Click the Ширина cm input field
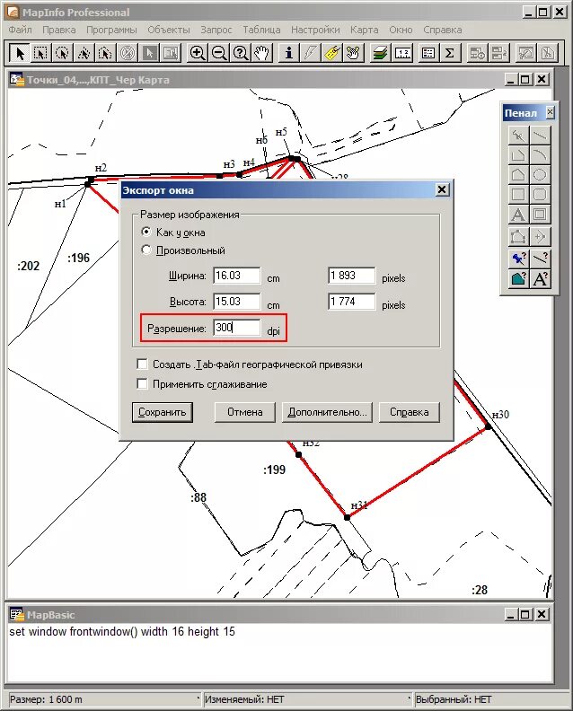Screen dimensions: 573x711 [x=237, y=276]
